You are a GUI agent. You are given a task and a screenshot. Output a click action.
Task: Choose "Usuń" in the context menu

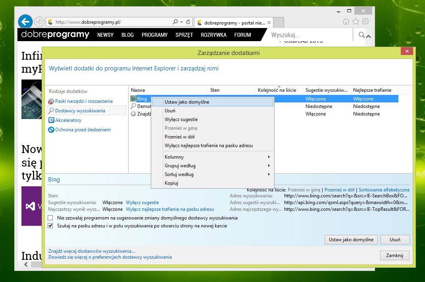(x=213, y=110)
